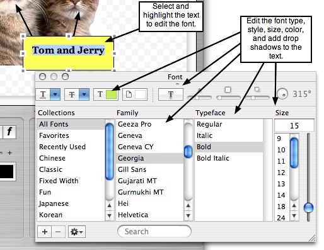This screenshot has height=250, width=324.
Task: Open the strikethrough style dropdown arrow
Action: 84,94
